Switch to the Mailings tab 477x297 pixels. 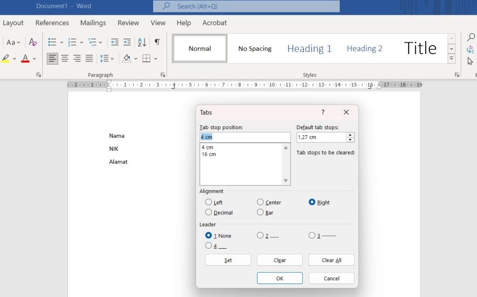[93, 23]
